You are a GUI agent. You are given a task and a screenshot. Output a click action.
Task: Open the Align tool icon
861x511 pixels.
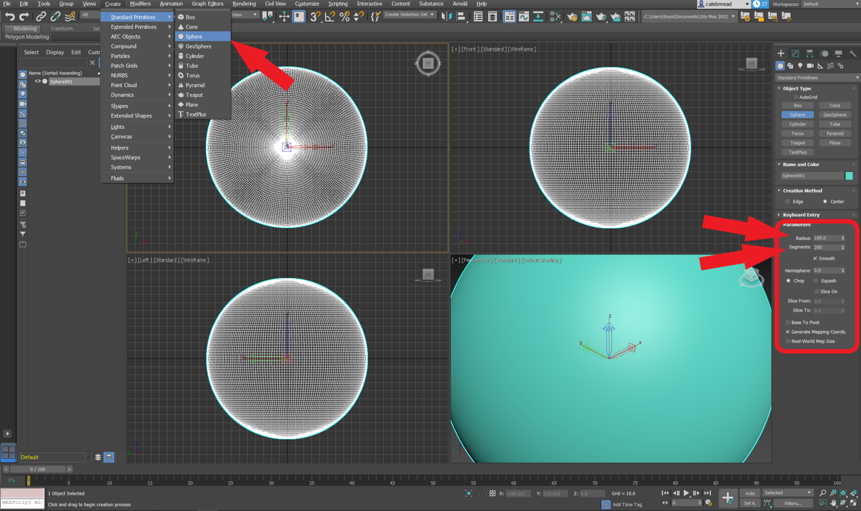pyautogui.click(x=461, y=17)
